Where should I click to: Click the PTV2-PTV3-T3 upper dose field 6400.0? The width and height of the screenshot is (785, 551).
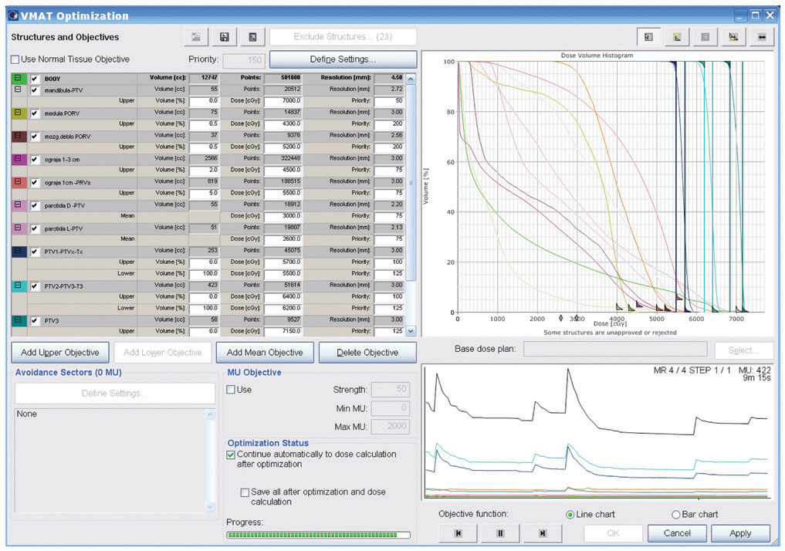[283, 297]
